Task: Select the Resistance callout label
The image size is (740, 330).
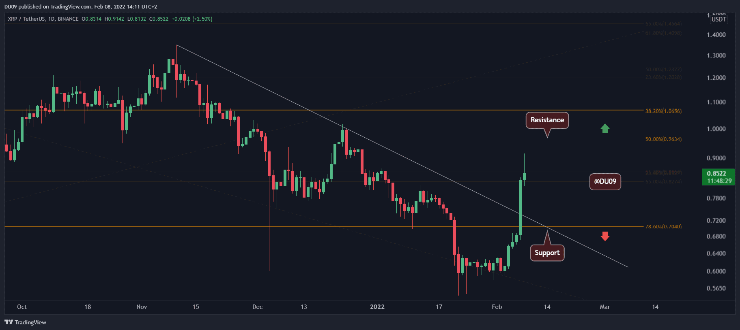Action: click(547, 120)
